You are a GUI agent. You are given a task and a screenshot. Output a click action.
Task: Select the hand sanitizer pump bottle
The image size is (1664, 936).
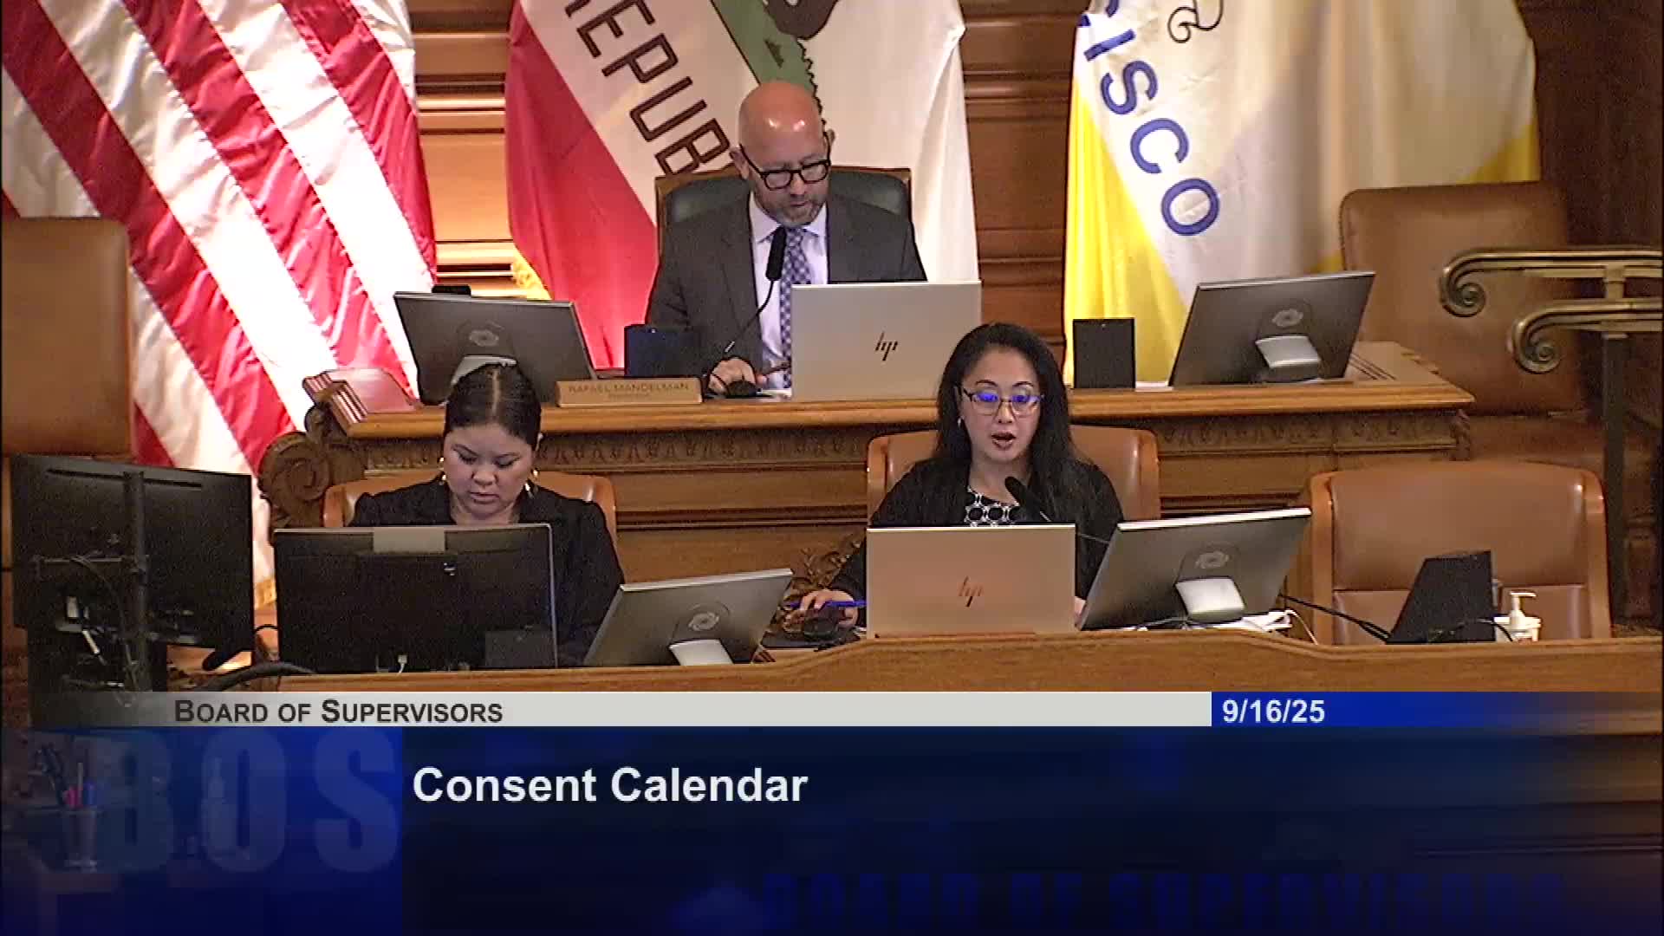pyautogui.click(x=1518, y=616)
